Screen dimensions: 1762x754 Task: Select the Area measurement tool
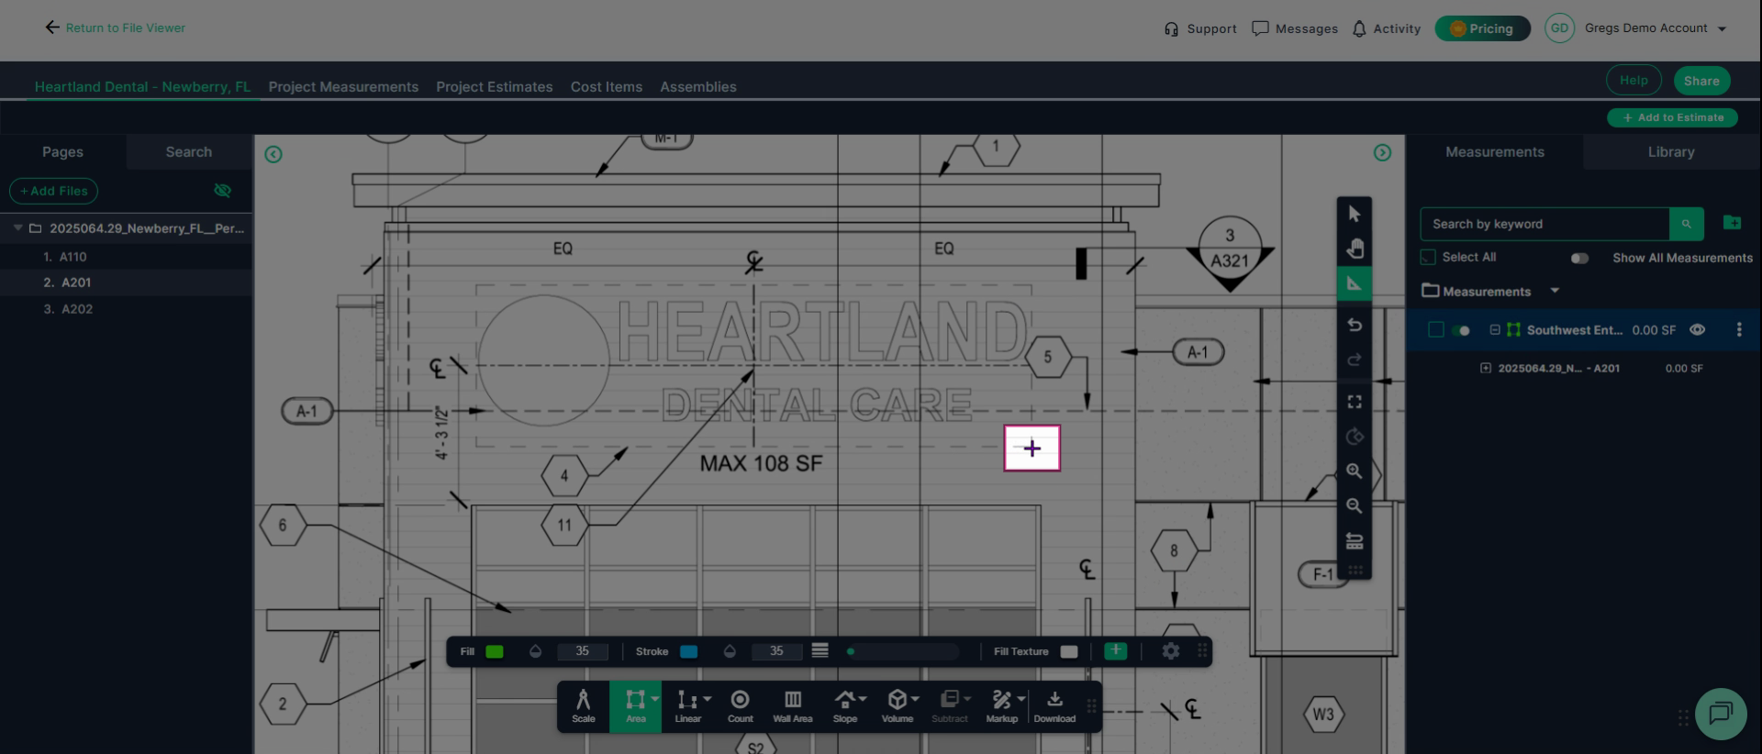click(635, 706)
